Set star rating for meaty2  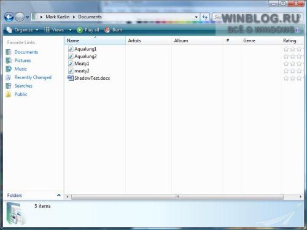(x=293, y=71)
